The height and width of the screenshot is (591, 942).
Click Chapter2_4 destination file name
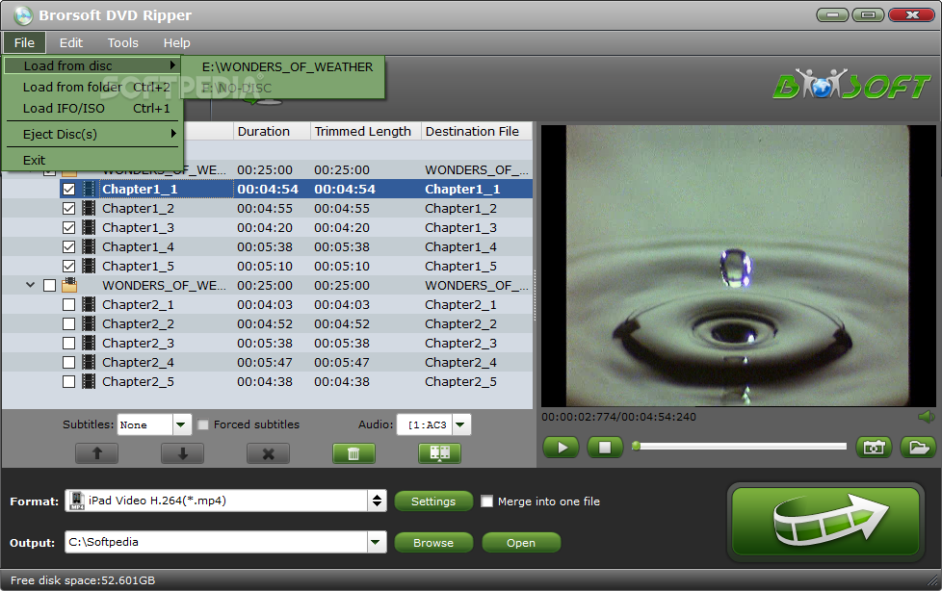pyautogui.click(x=460, y=362)
